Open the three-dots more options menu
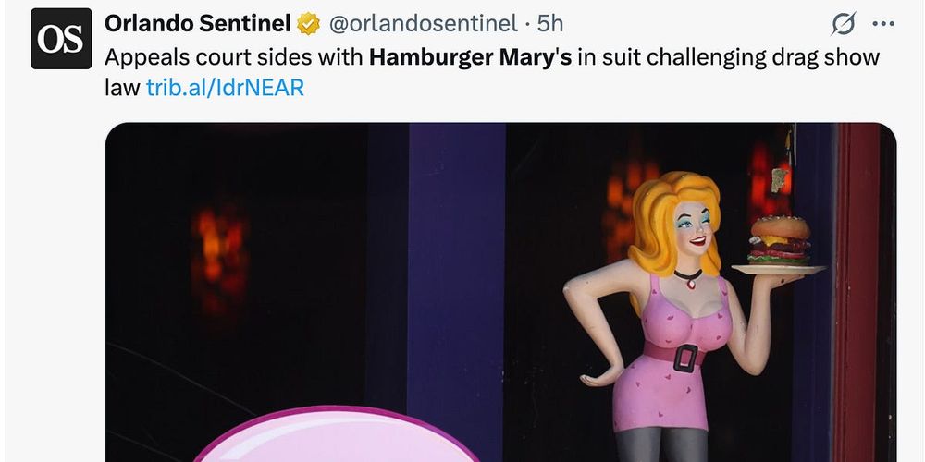This screenshot has width=925, height=462. tap(883, 24)
